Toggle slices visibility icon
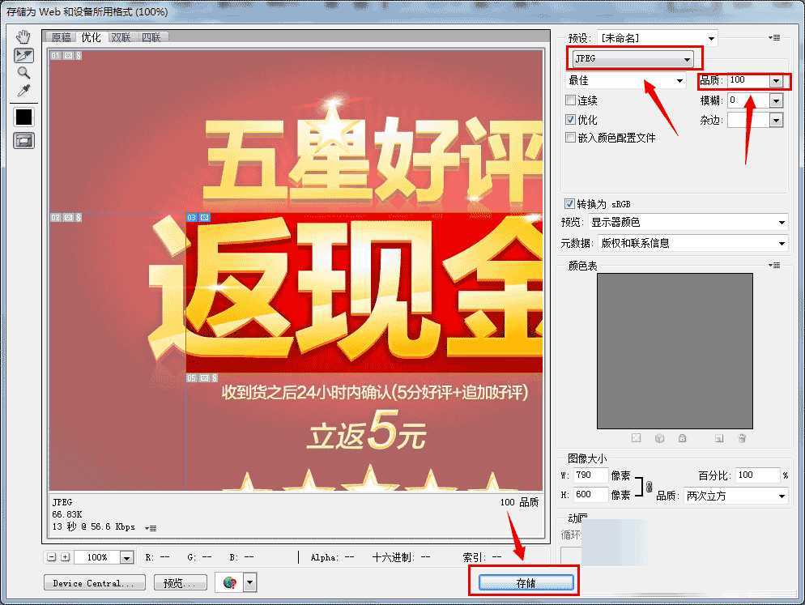The width and height of the screenshot is (805, 605). (23, 140)
